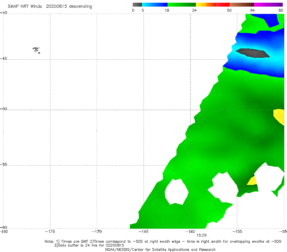Image resolution: width=287 pixels, height=252 pixels.
Task: Click the "-160" longitude axis label
Action: coord(190,231)
